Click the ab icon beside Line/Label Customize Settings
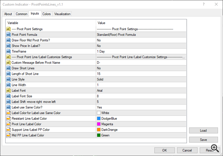The height and width of the screenshot is (156, 223). pyautogui.click(x=8, y=57)
